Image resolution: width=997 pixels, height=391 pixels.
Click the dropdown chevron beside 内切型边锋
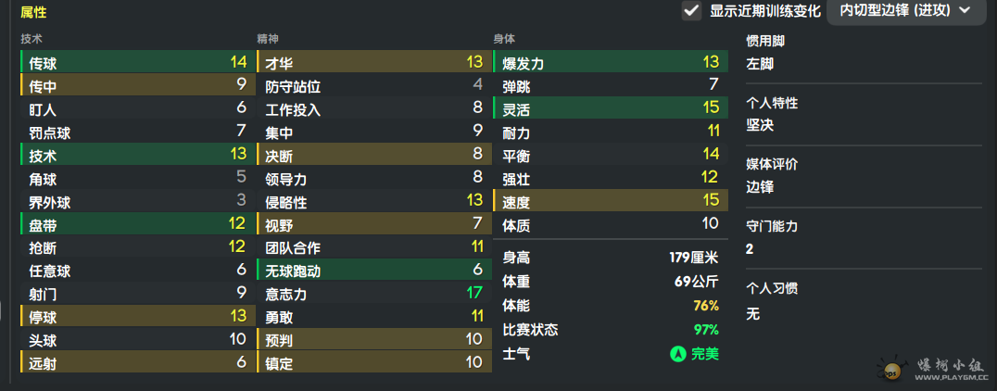965,10
